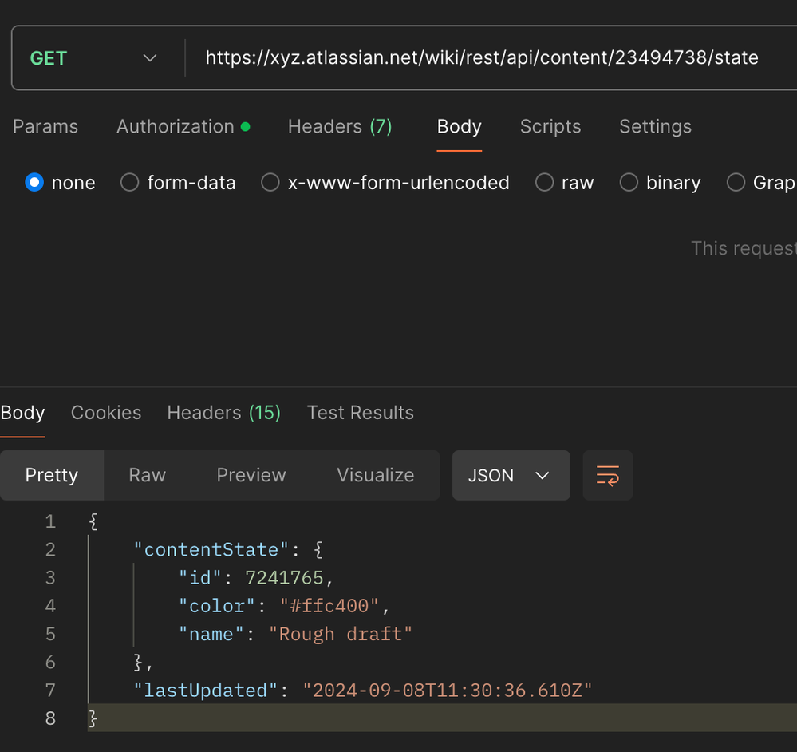The height and width of the screenshot is (752, 797).
Task: Open the JSON format dropdown
Action: pyautogui.click(x=511, y=476)
